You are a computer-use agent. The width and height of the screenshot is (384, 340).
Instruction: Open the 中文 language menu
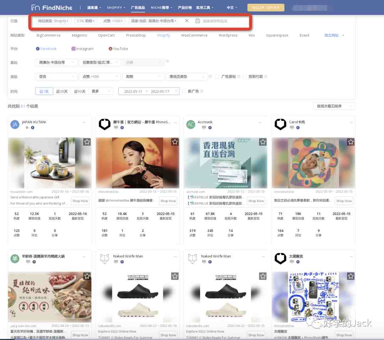tap(232, 7)
